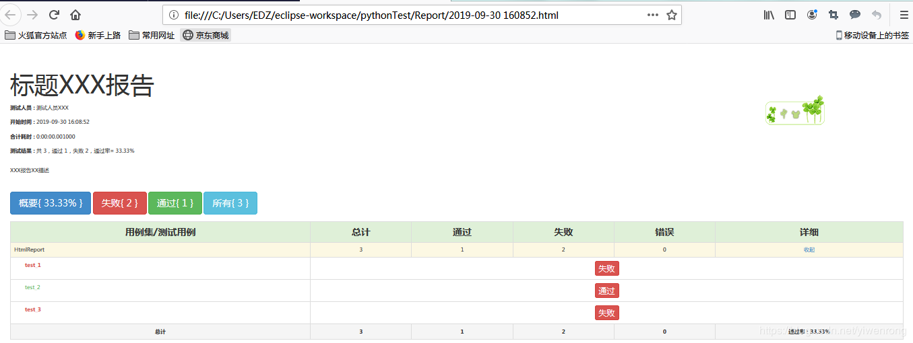Image resolution: width=913 pixels, height=343 pixels.
Task: Click the 测试人员XXX tester line
Action: 39,108
